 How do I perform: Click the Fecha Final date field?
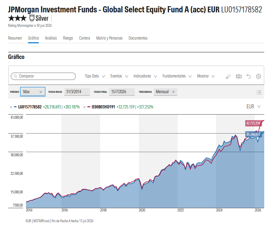point(122,92)
